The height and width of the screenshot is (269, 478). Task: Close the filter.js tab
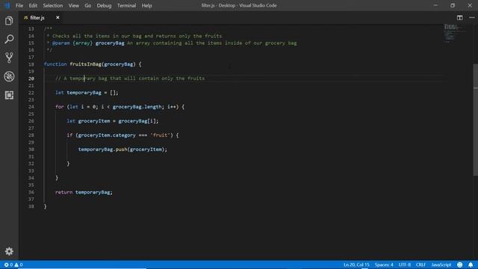58,18
